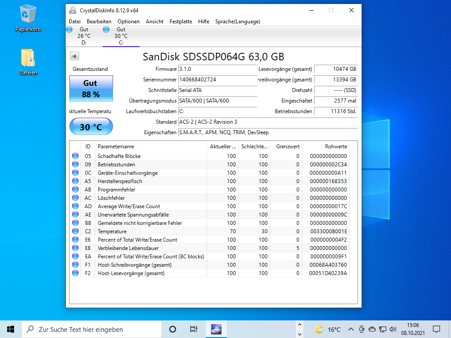The image size is (451, 338).
Task: Click the Betriebsstunden value 11316 Std.
Action: pyautogui.click(x=336, y=111)
